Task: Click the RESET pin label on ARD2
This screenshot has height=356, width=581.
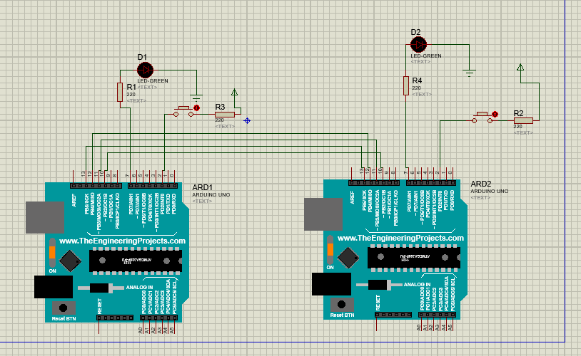Action: [378, 303]
